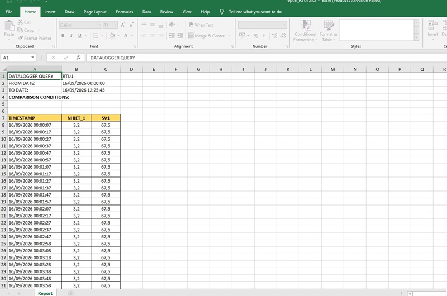
Task: Apply Comma Style format
Action: tap(264, 36)
